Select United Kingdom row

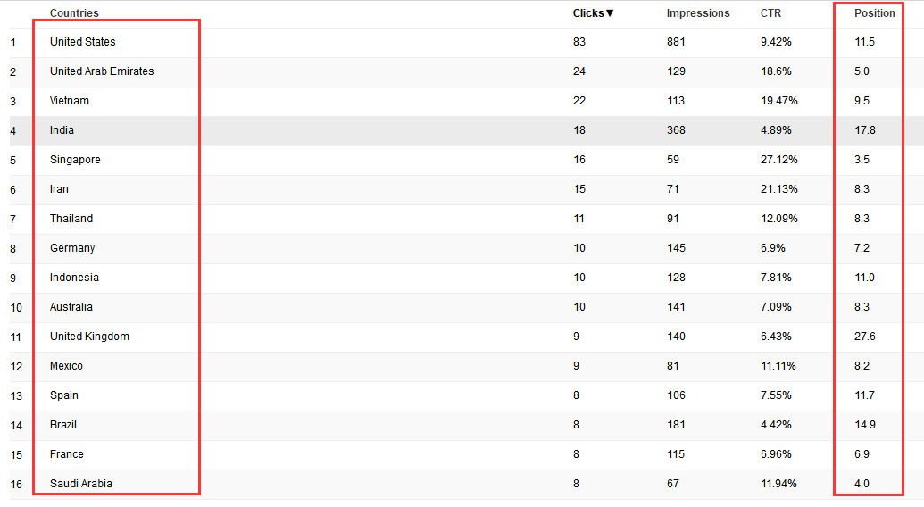tap(89, 337)
